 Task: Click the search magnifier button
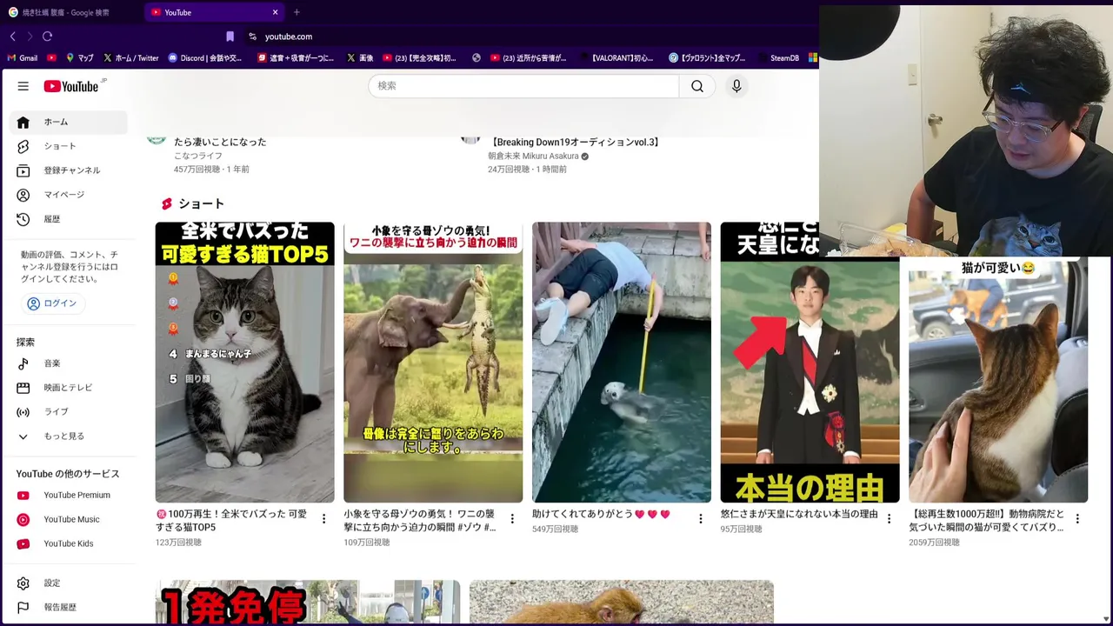click(x=697, y=86)
